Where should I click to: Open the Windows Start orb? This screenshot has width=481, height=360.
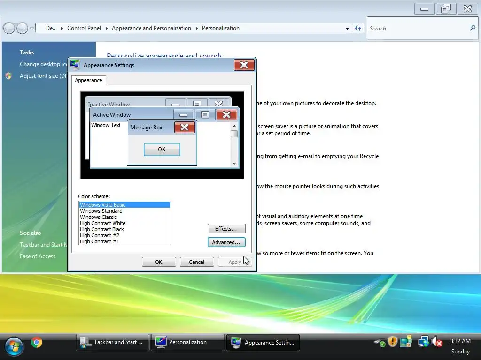coord(14,346)
